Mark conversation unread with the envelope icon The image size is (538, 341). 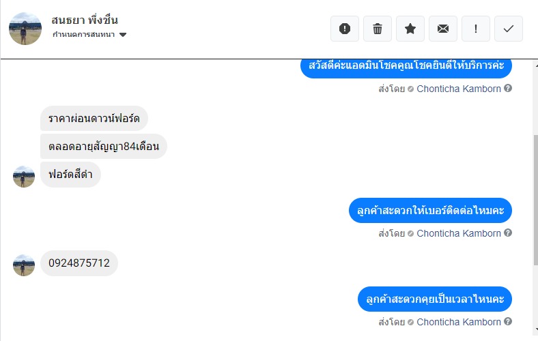[x=443, y=29]
